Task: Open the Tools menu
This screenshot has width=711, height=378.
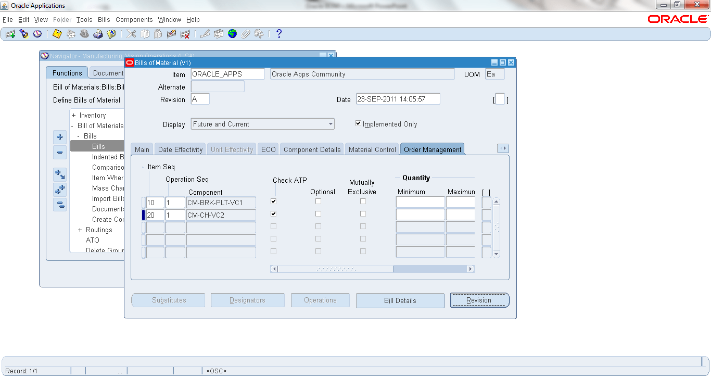Action: pos(84,19)
